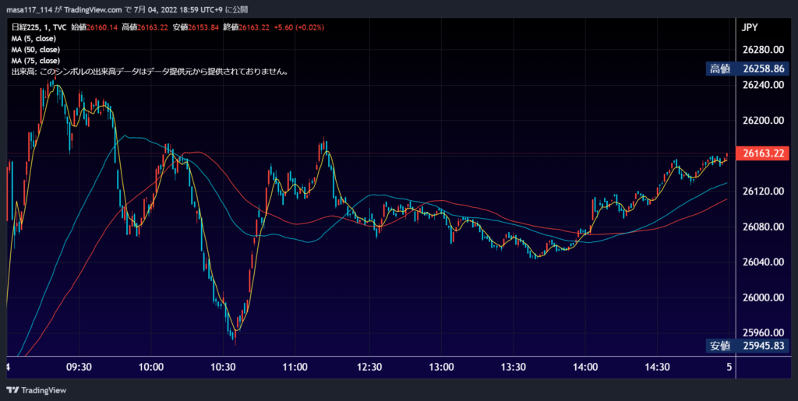Click the 安値 26153.84 low value in header
Viewport: 798px width, 401px height.
[x=196, y=27]
